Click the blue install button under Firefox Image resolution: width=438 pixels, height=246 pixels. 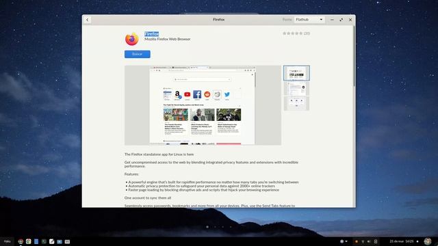(x=137, y=54)
